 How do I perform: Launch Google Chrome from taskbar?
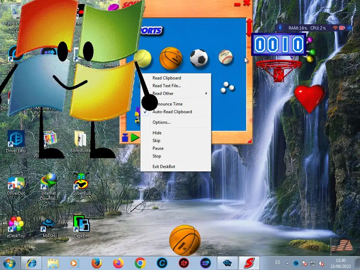140,263
